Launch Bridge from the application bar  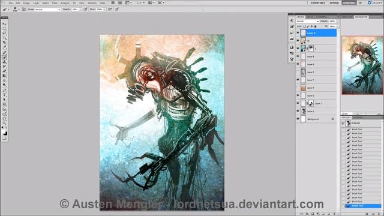pos(113,2)
